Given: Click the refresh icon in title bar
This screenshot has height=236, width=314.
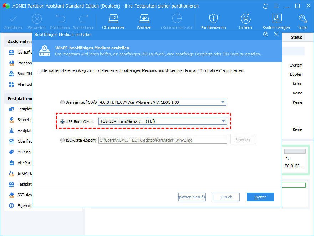Looking at the screenshot, I should coord(265,6).
